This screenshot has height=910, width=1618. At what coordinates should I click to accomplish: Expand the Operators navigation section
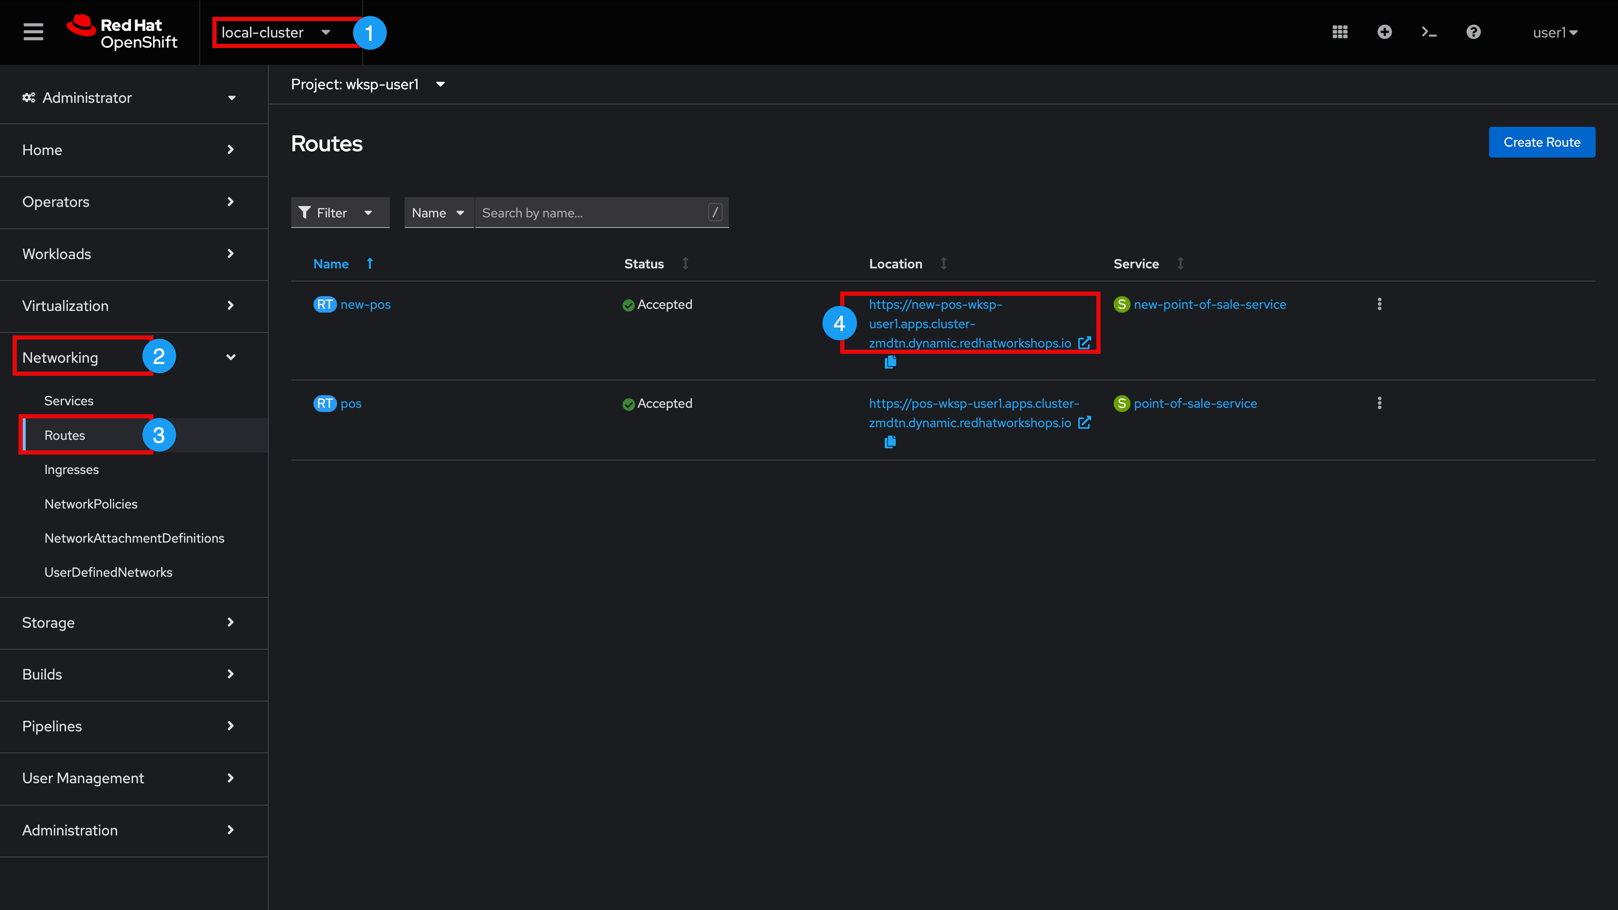pyautogui.click(x=134, y=202)
